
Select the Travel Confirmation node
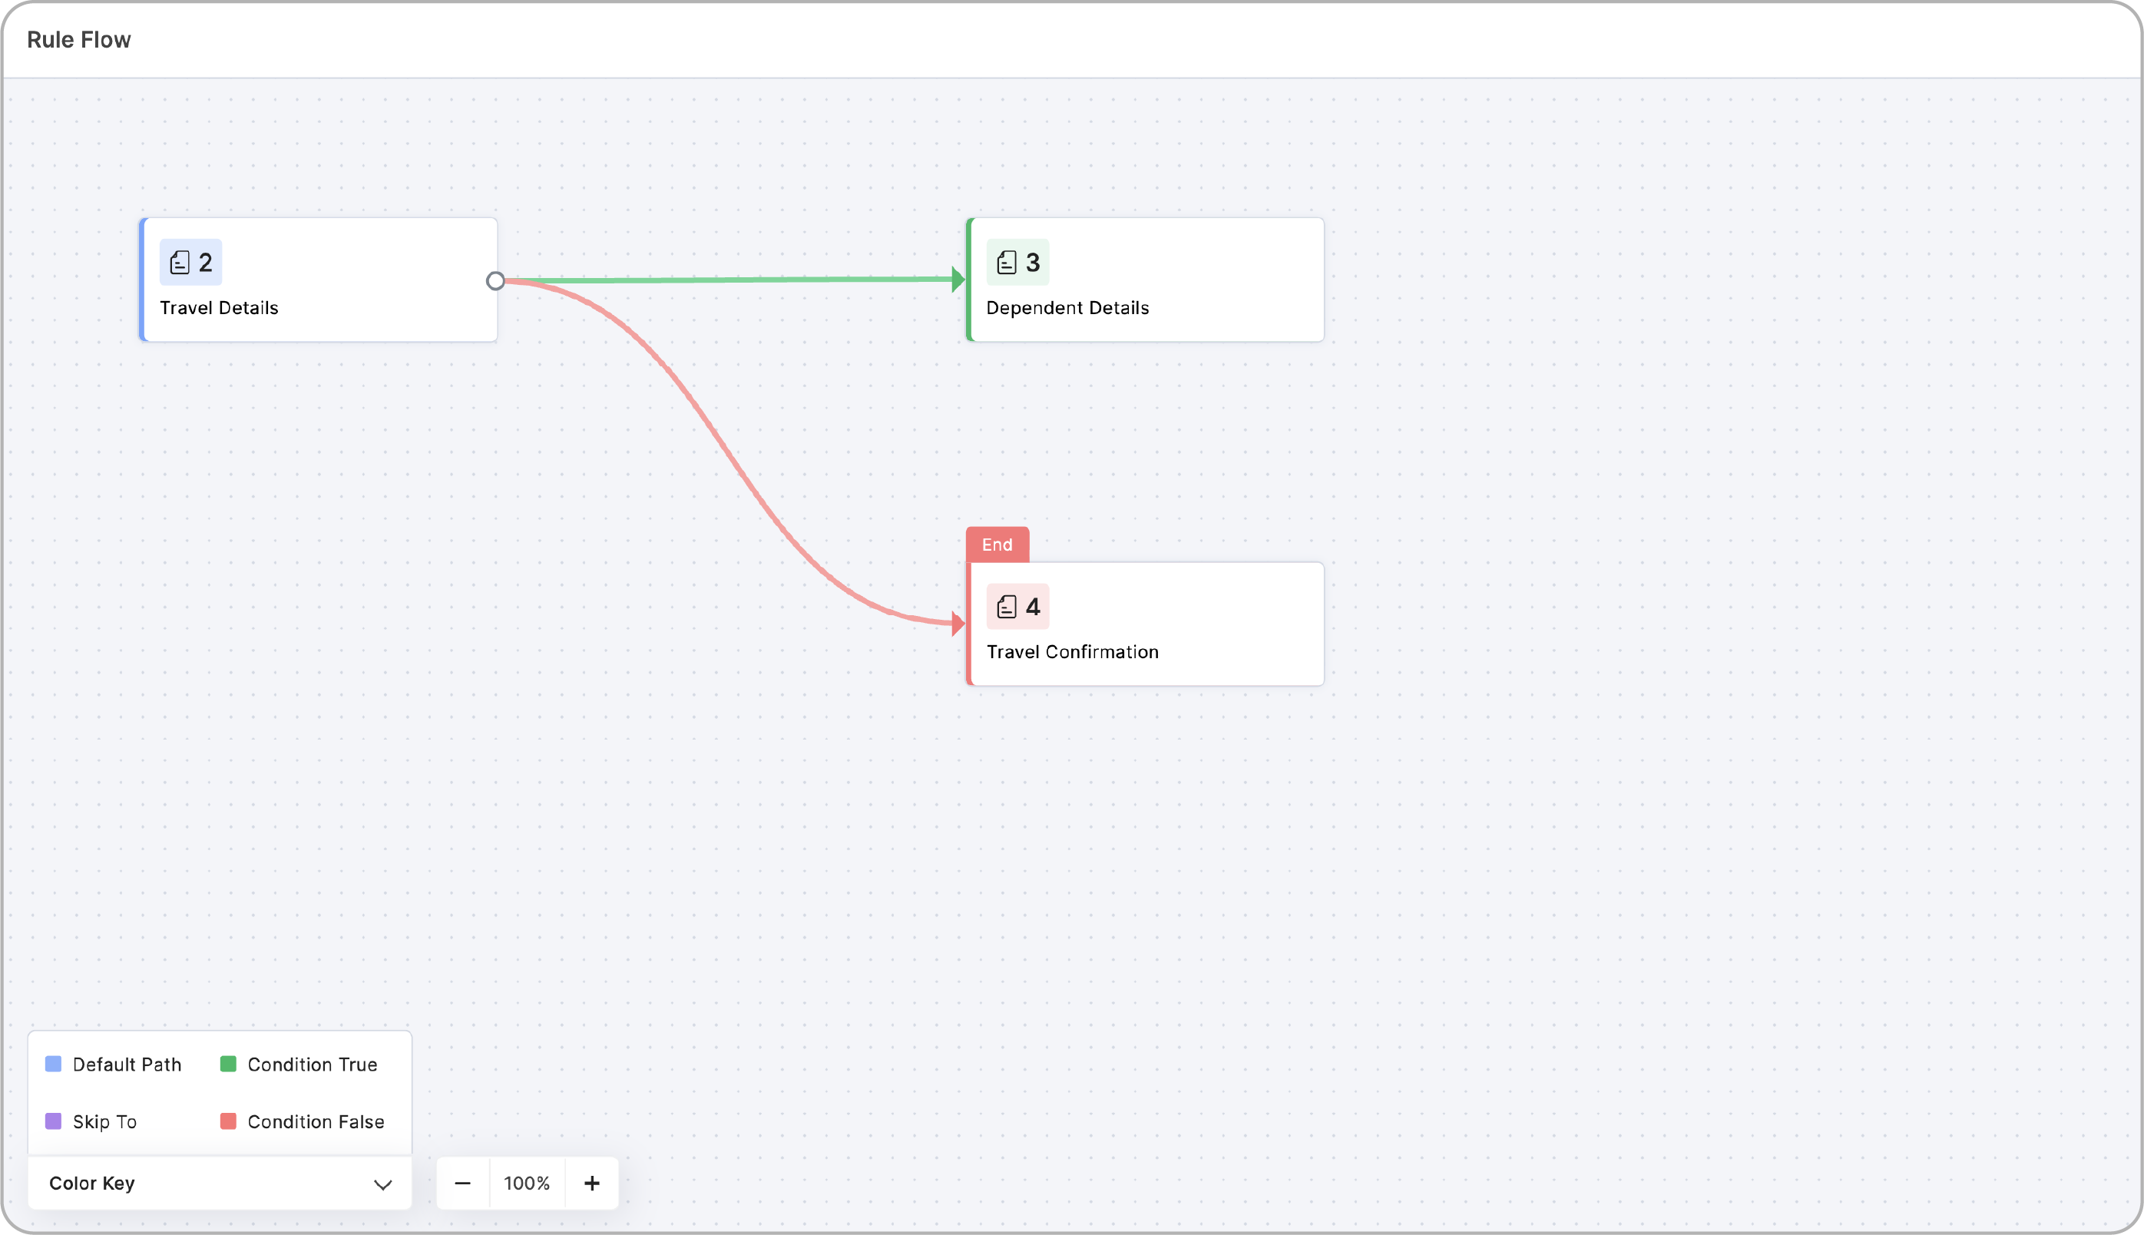(x=1145, y=624)
